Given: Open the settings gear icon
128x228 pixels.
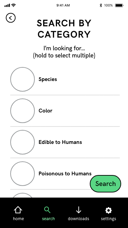Looking at the screenshot, I should pos(109,210).
